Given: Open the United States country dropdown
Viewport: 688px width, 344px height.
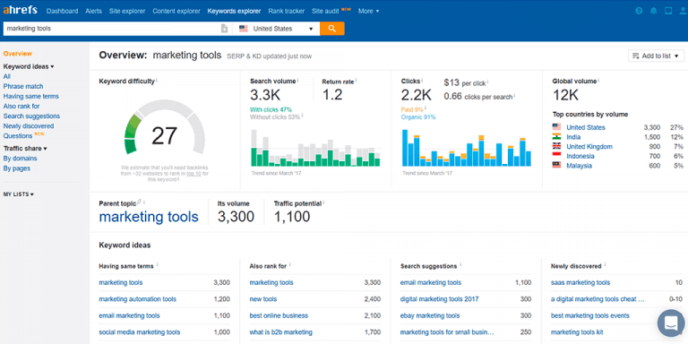Looking at the screenshot, I should click(277, 29).
